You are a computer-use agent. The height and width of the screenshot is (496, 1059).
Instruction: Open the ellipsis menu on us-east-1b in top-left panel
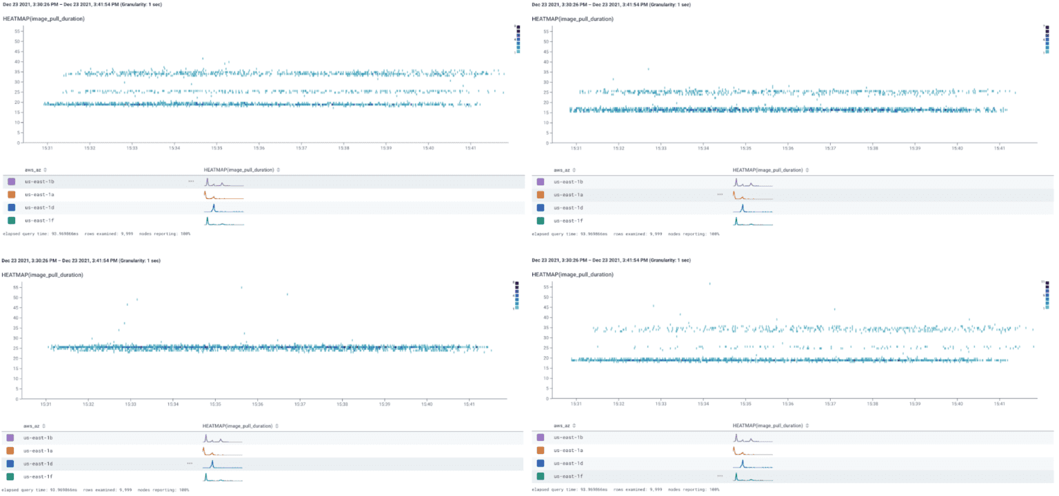[x=191, y=181]
